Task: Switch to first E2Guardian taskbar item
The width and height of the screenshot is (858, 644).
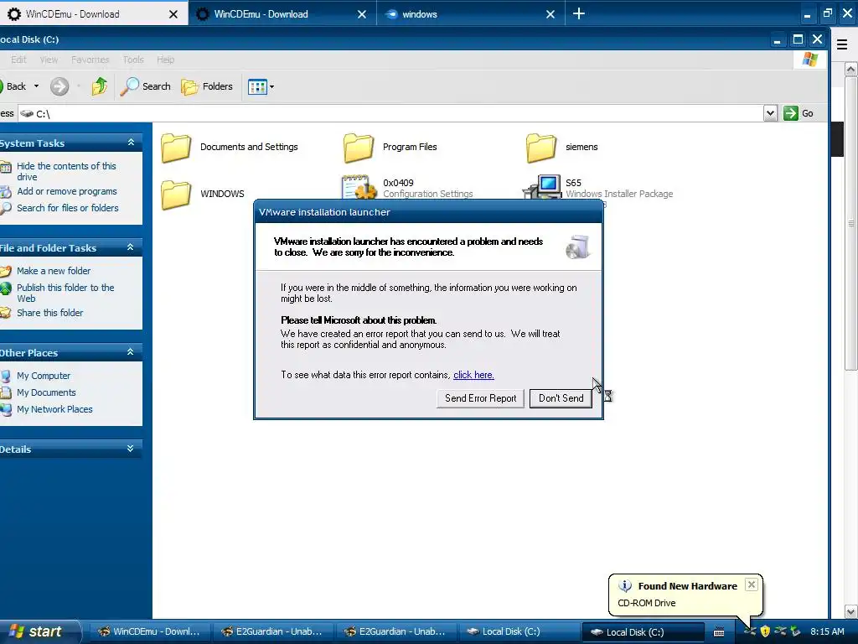Action: pos(272,631)
